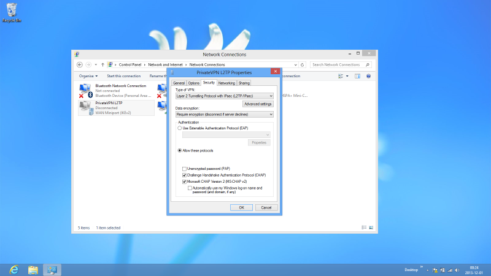Open Internet Explorer from the taskbar
Image resolution: width=491 pixels, height=276 pixels.
14,270
